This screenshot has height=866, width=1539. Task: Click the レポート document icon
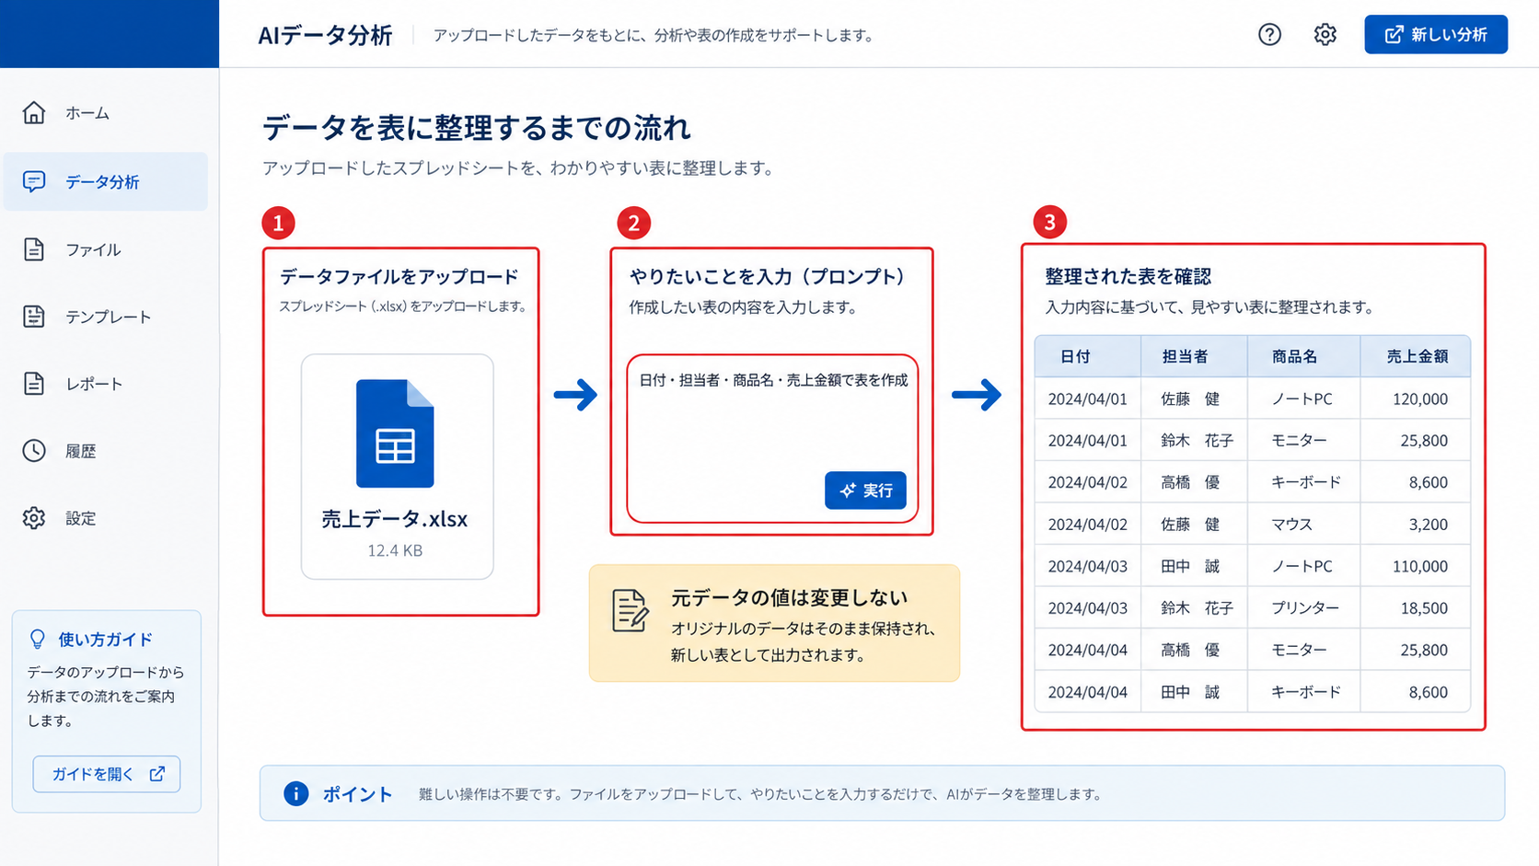tap(34, 384)
